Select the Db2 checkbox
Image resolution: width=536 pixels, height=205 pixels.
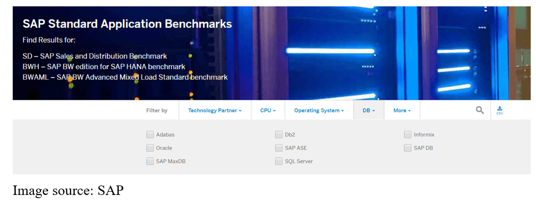tap(279, 134)
